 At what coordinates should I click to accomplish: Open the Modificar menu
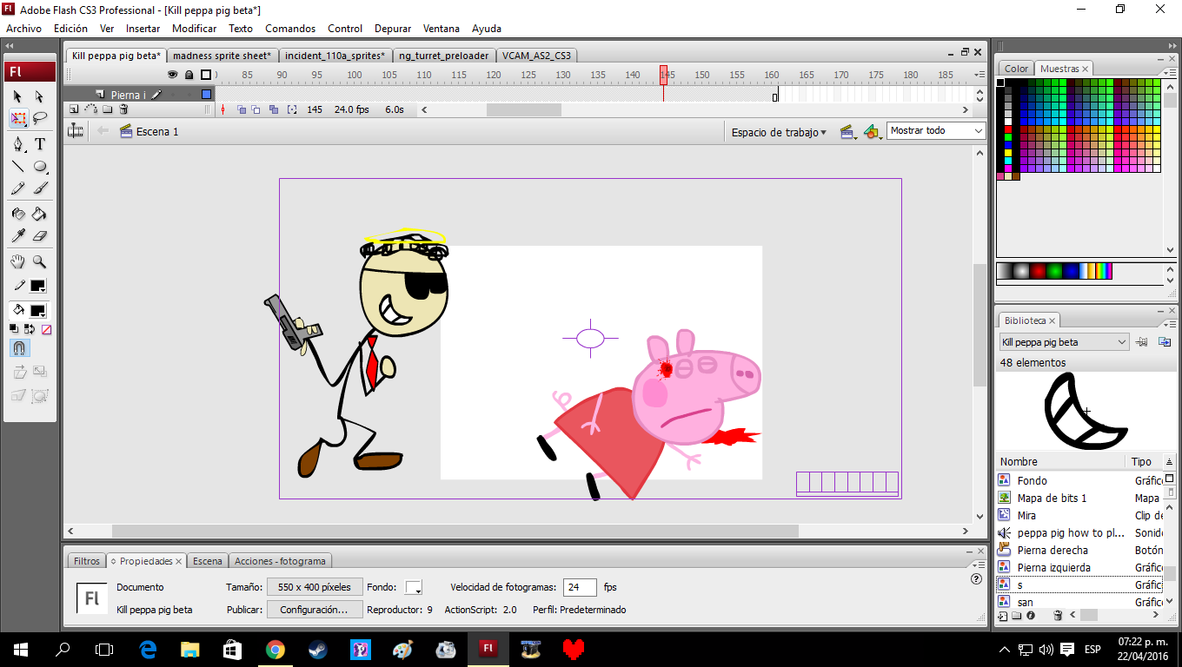click(195, 29)
